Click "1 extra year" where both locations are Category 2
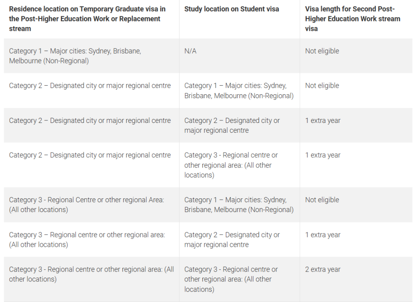The image size is (414, 302). point(323,120)
